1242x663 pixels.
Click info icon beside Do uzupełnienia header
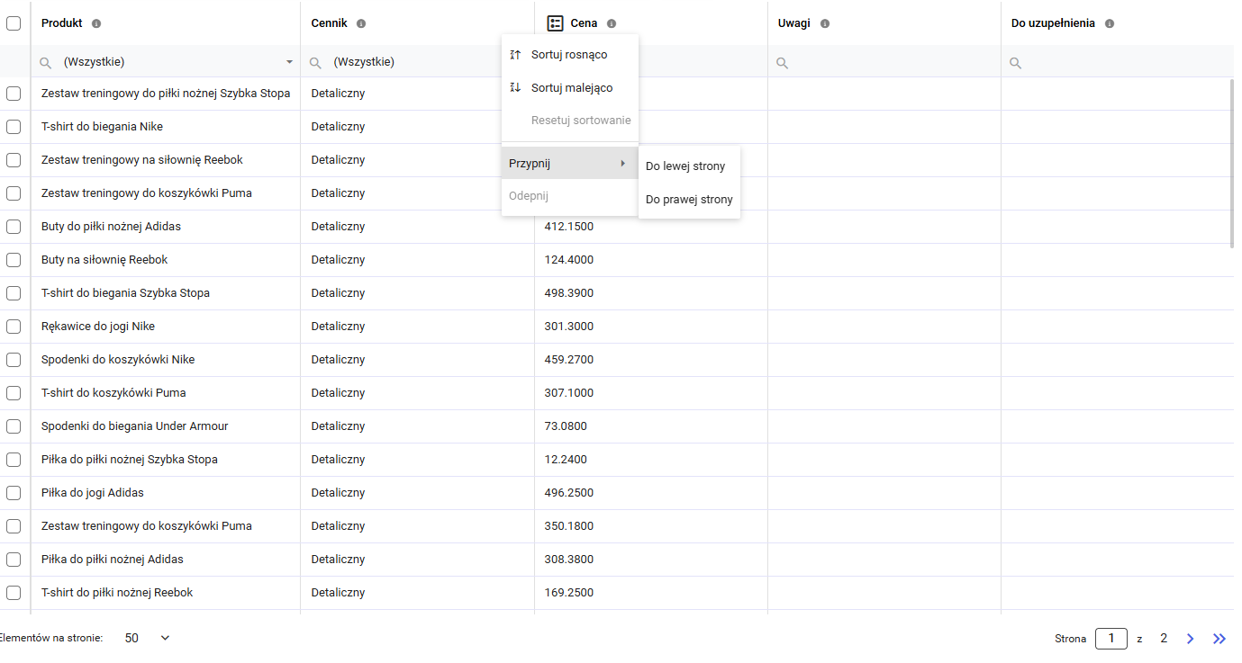[x=1110, y=24]
